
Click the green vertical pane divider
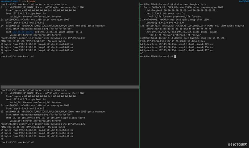pos(139,75)
